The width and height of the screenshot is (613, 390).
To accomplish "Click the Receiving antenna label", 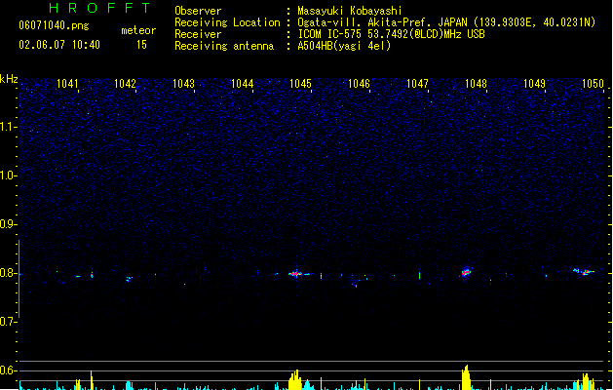I will point(224,46).
